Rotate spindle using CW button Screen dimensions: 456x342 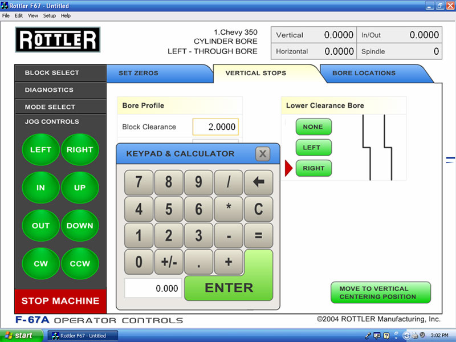point(40,264)
